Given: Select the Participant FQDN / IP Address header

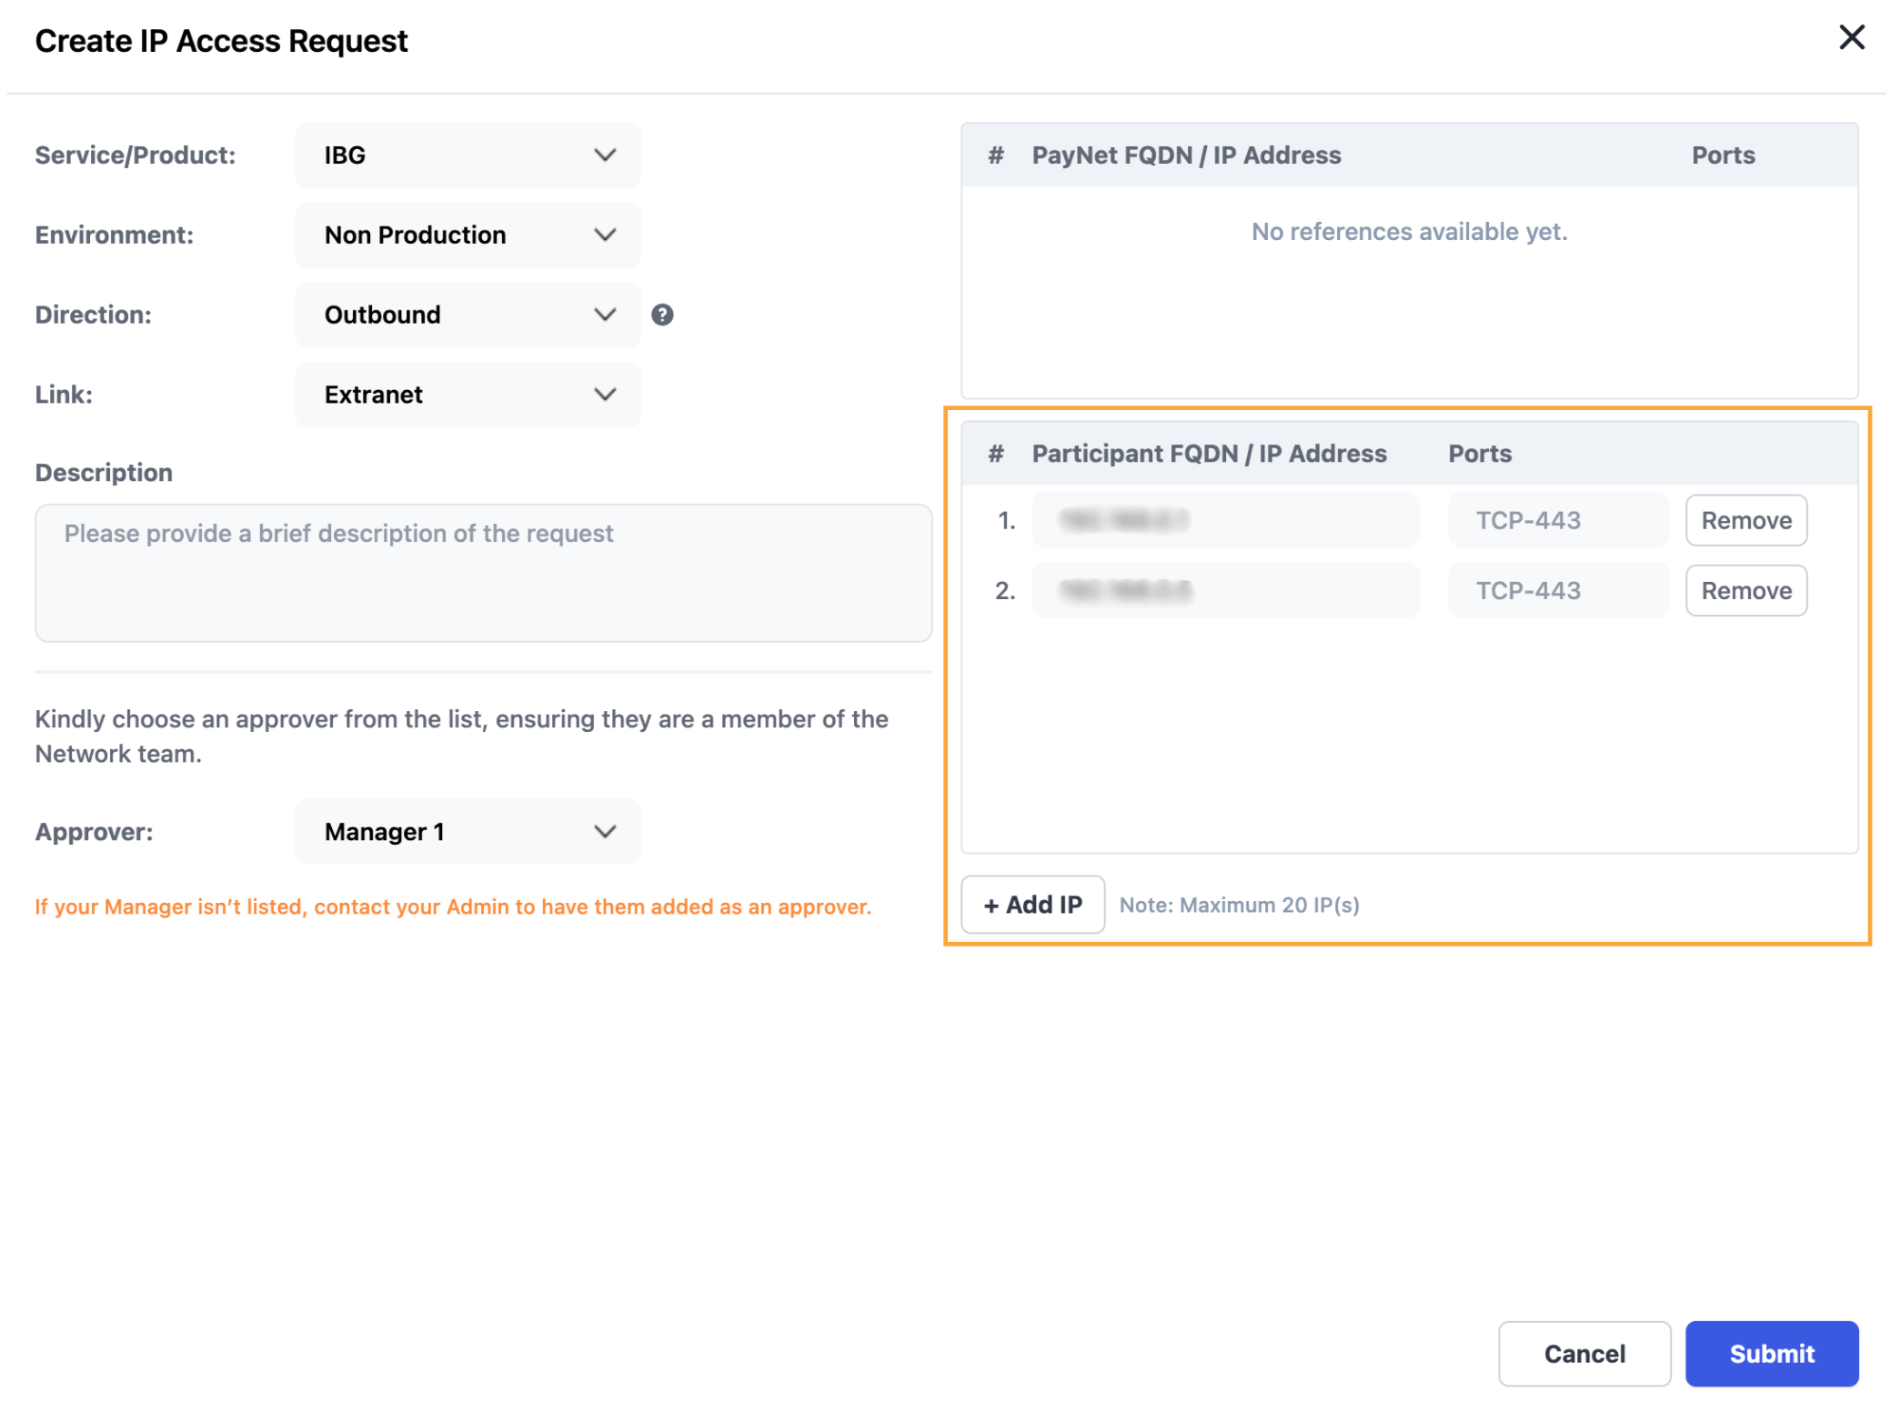Looking at the screenshot, I should tap(1209, 453).
